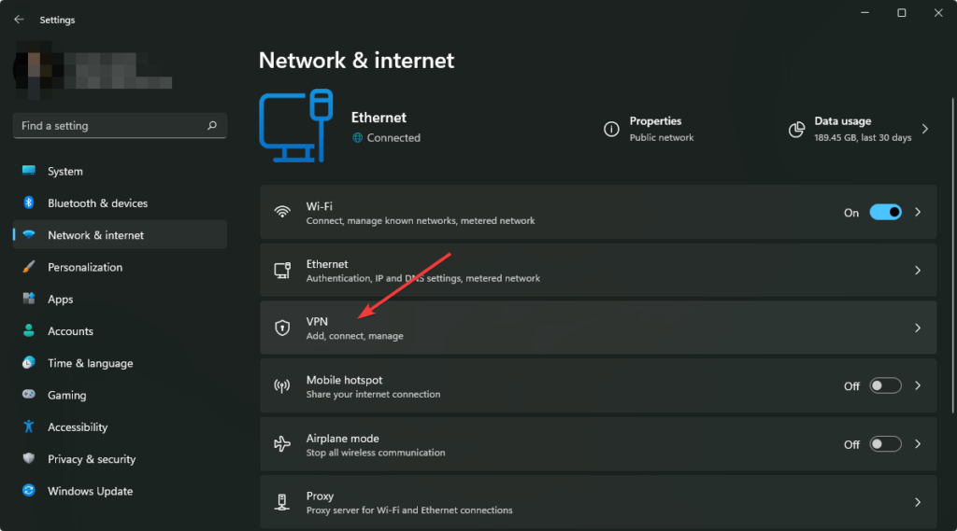
Task: Open Proxy row chevron arrow
Action: point(918,502)
